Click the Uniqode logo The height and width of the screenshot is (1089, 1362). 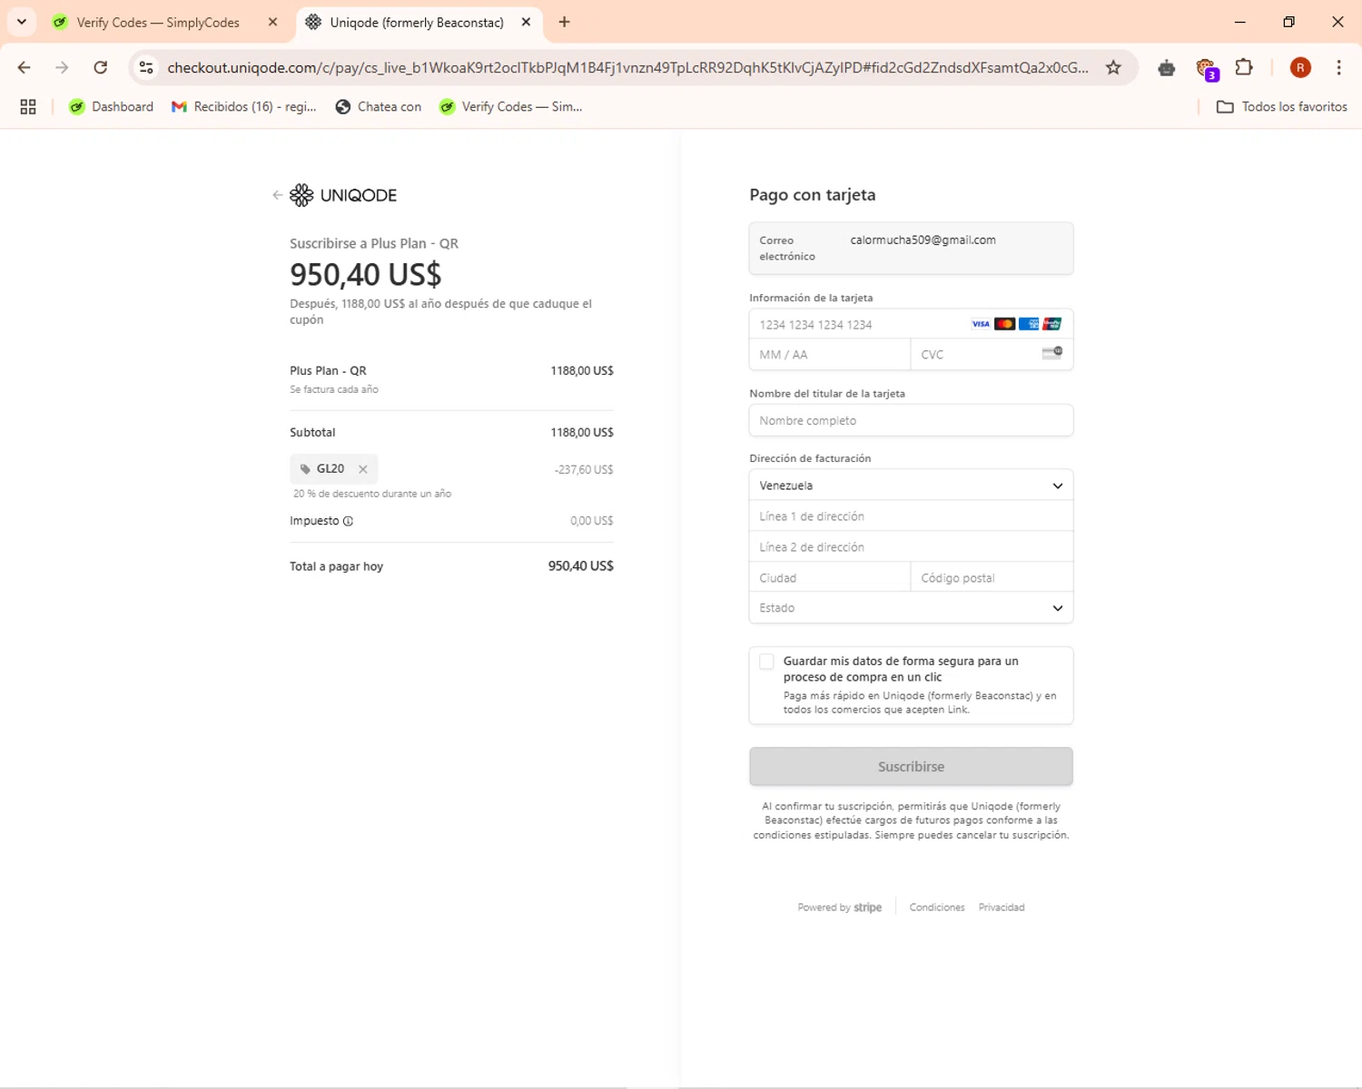click(343, 195)
